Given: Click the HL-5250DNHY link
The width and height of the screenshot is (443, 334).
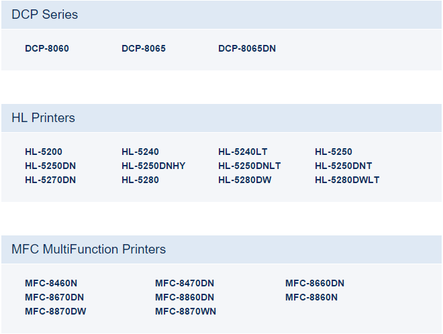Looking at the screenshot, I should pos(154,166).
